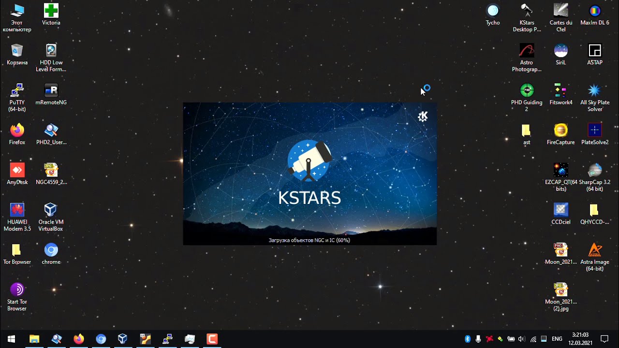Launch Start Tor Browser shortcut

click(17, 297)
